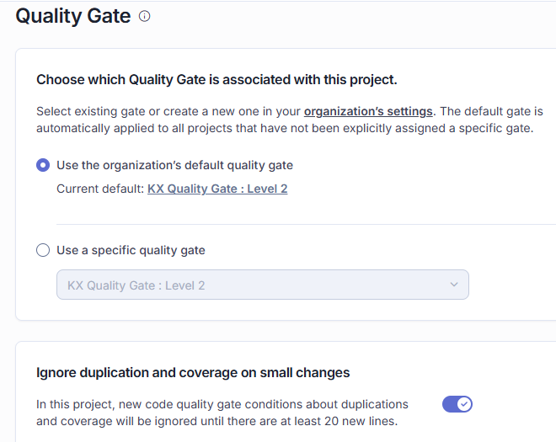Open the KX Quality Gate : Level 2 dropdown
Screen dimensions: 556x442
pos(262,285)
